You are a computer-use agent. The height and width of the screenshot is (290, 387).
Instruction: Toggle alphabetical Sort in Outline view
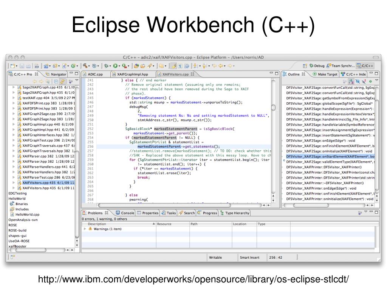point(351,81)
